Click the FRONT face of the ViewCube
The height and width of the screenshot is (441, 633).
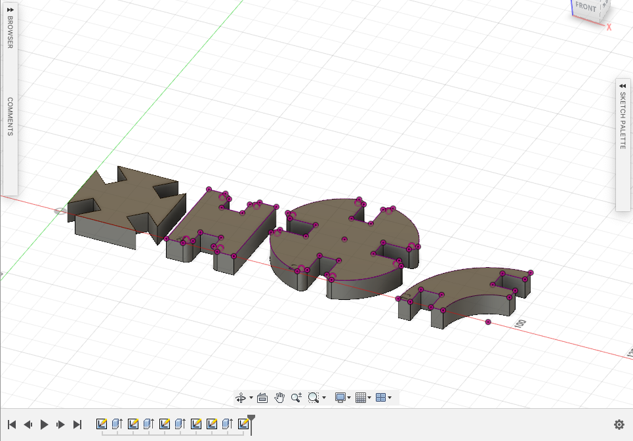click(x=586, y=7)
